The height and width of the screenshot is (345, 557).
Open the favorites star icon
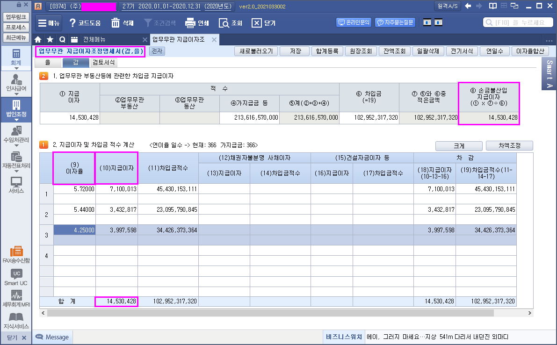click(50, 39)
